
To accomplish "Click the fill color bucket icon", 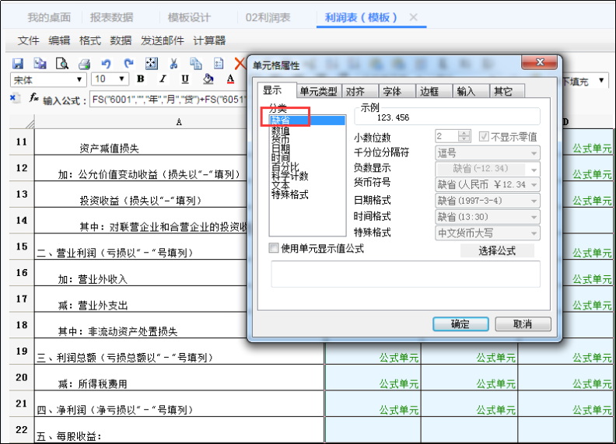I will point(208,79).
